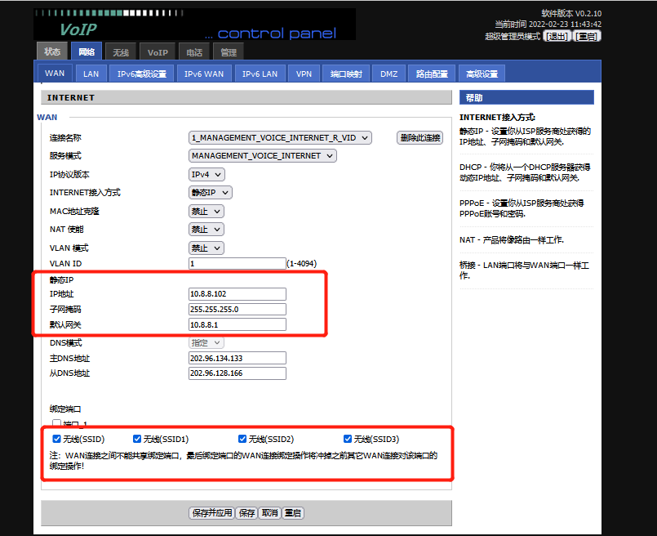Go to the 端口映射 sub-tab

pos(345,74)
